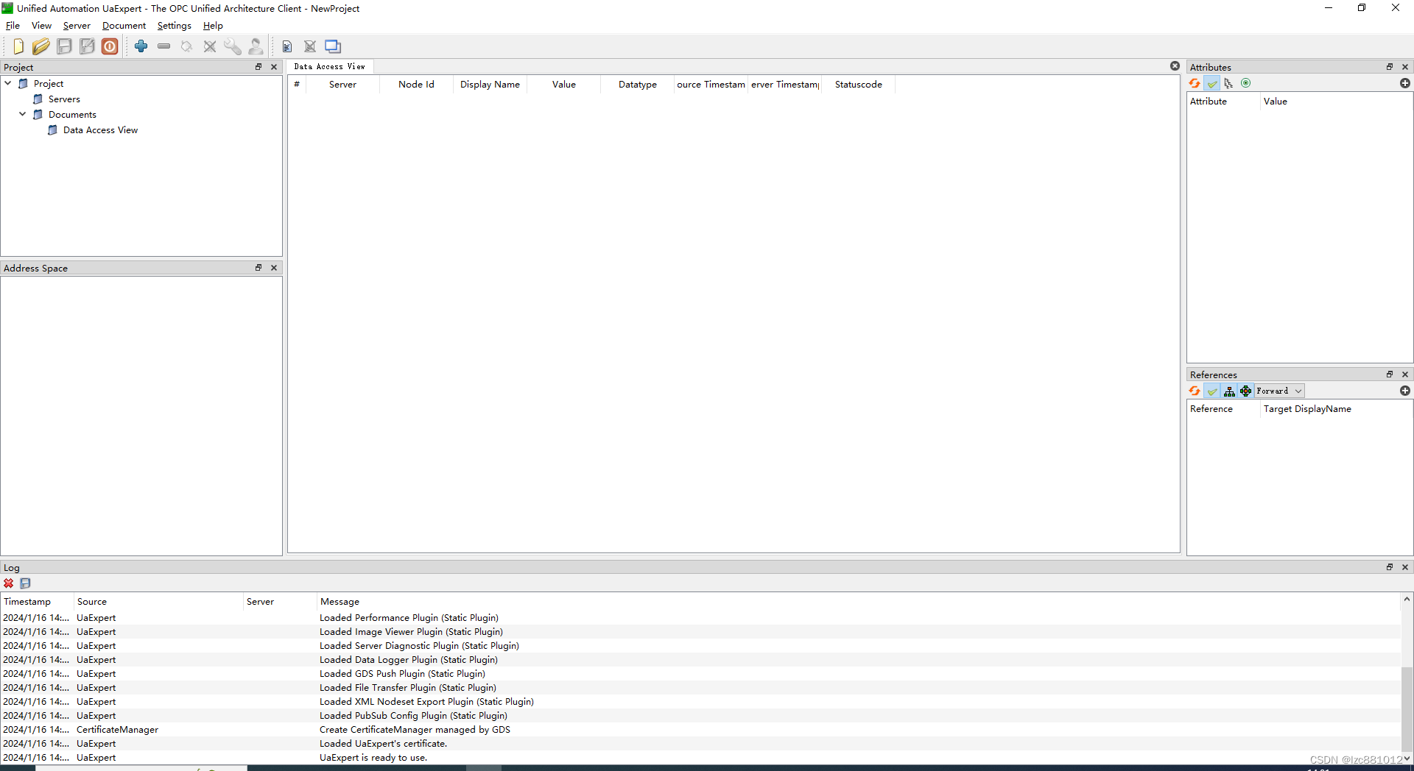This screenshot has height=771, width=1414.
Task: Select Data Access View in the project tree
Action: click(x=100, y=130)
